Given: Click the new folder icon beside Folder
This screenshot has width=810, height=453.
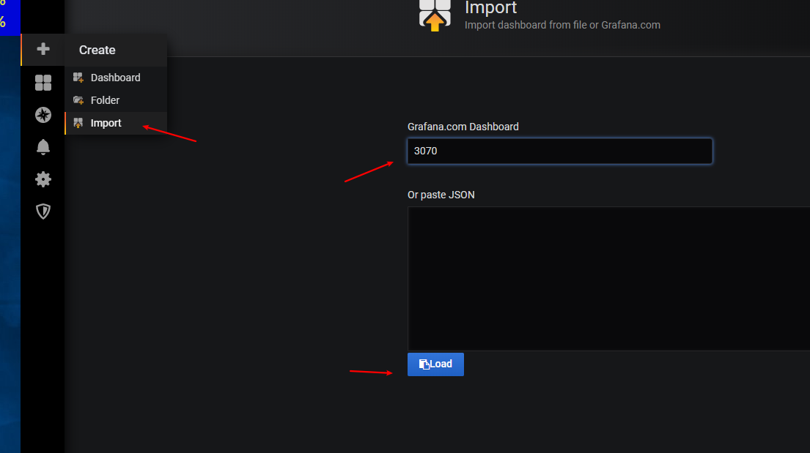Looking at the screenshot, I should tap(78, 100).
